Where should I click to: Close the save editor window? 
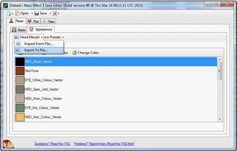tap(227, 4)
